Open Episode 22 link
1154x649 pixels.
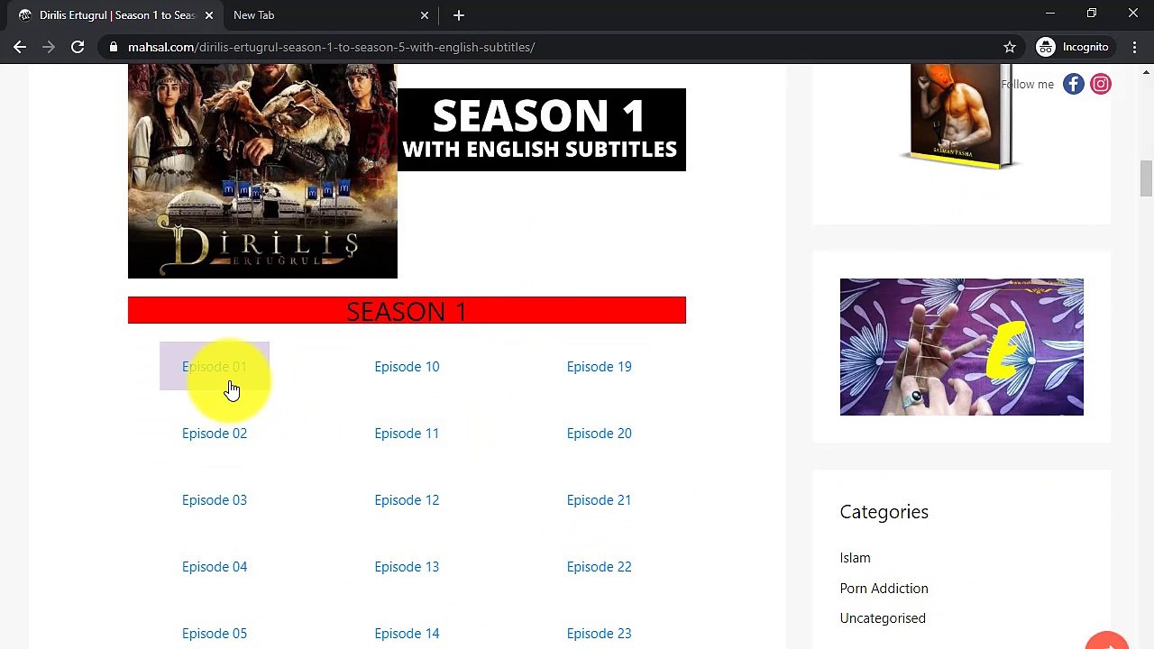pyautogui.click(x=600, y=567)
